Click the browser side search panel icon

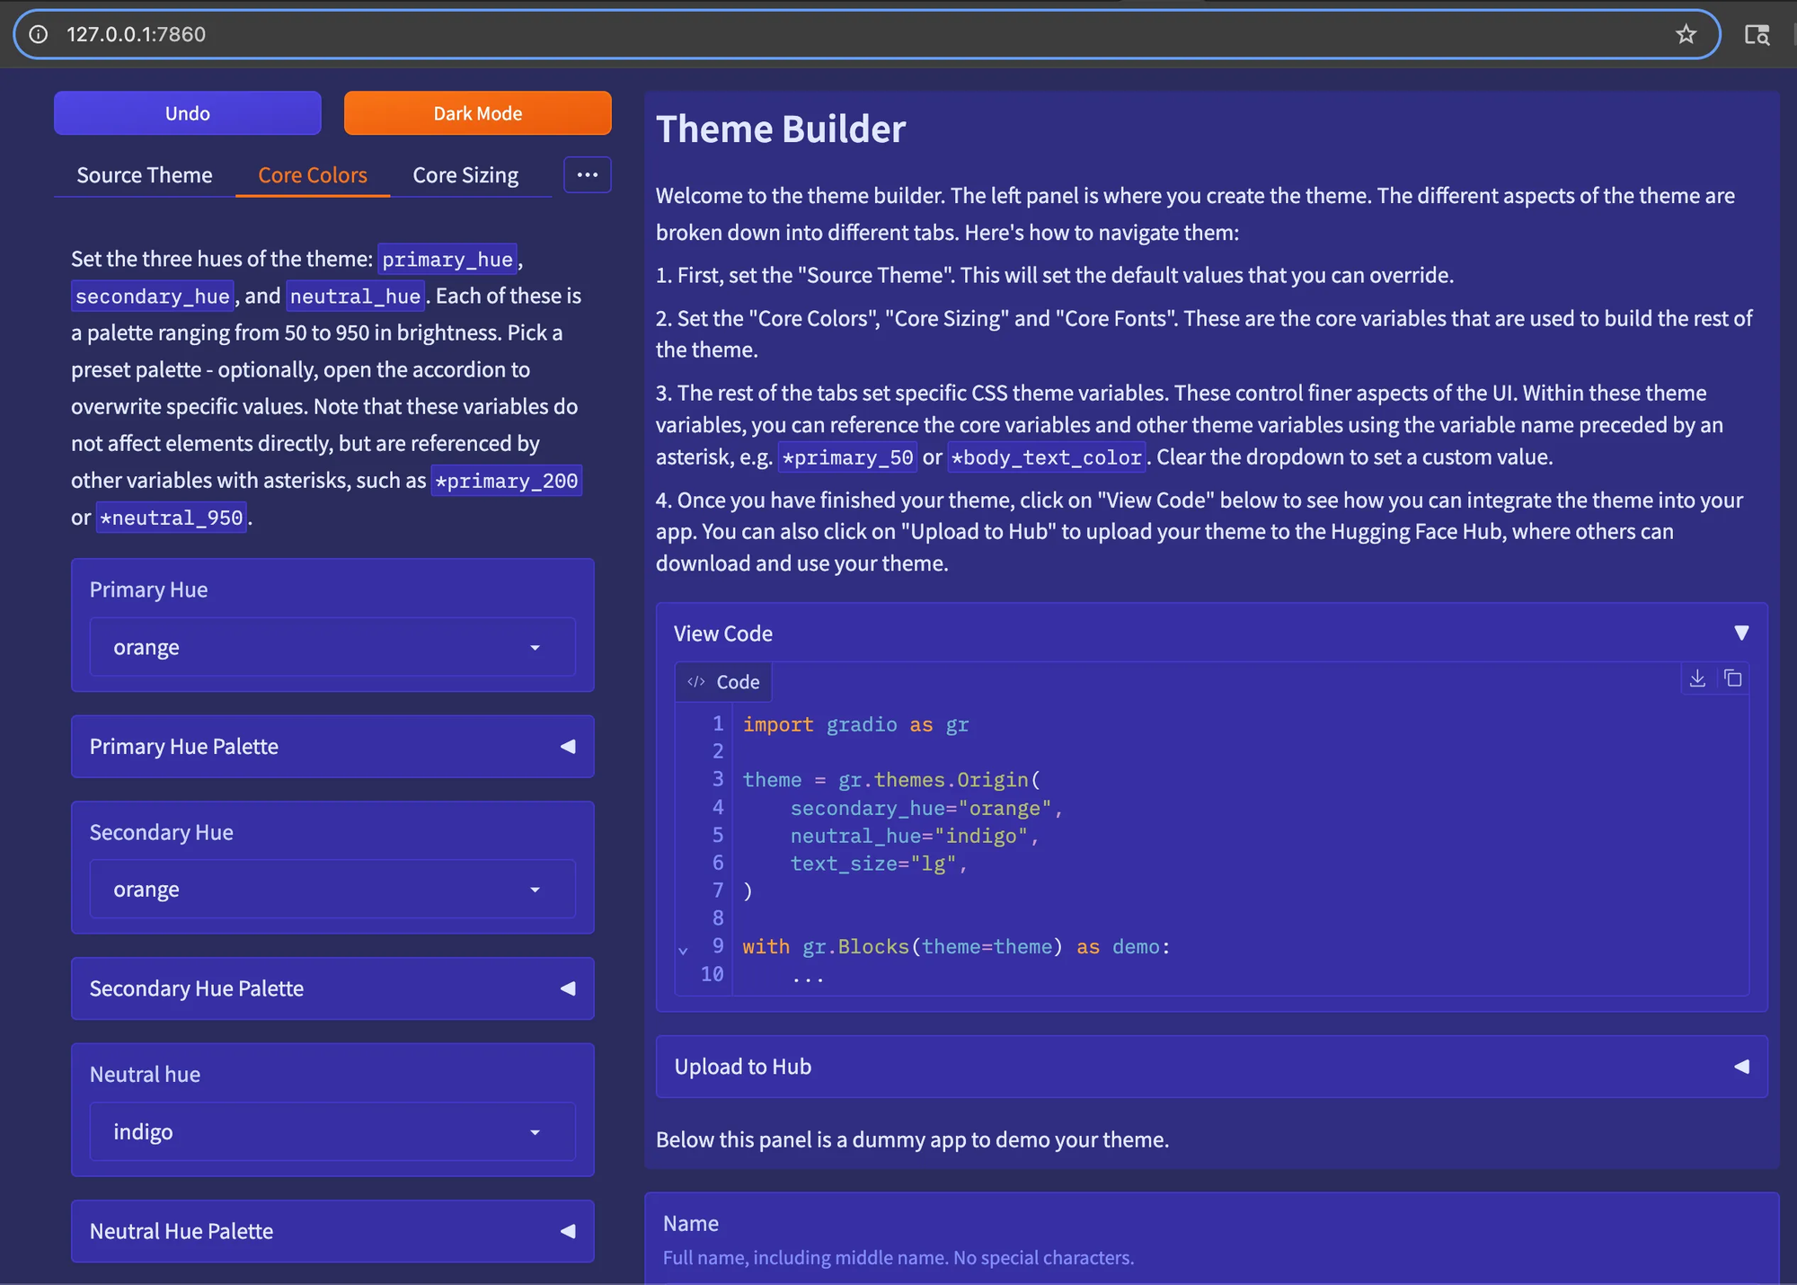coord(1757,34)
